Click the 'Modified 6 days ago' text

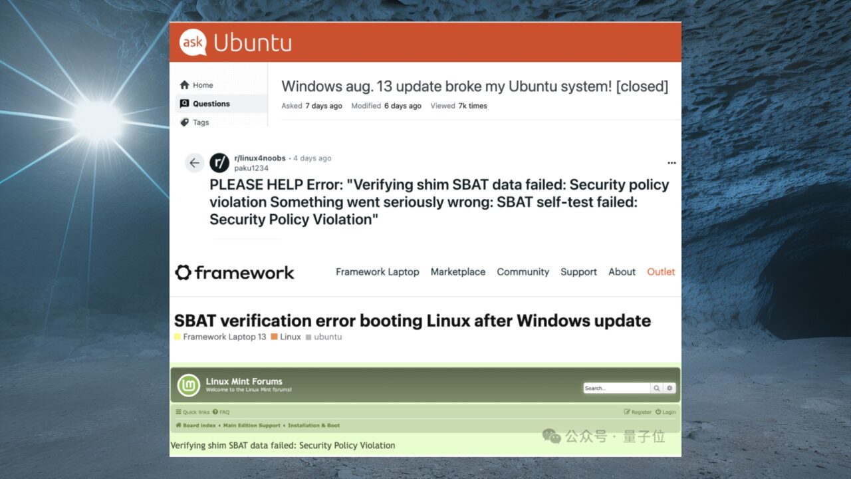(x=386, y=106)
